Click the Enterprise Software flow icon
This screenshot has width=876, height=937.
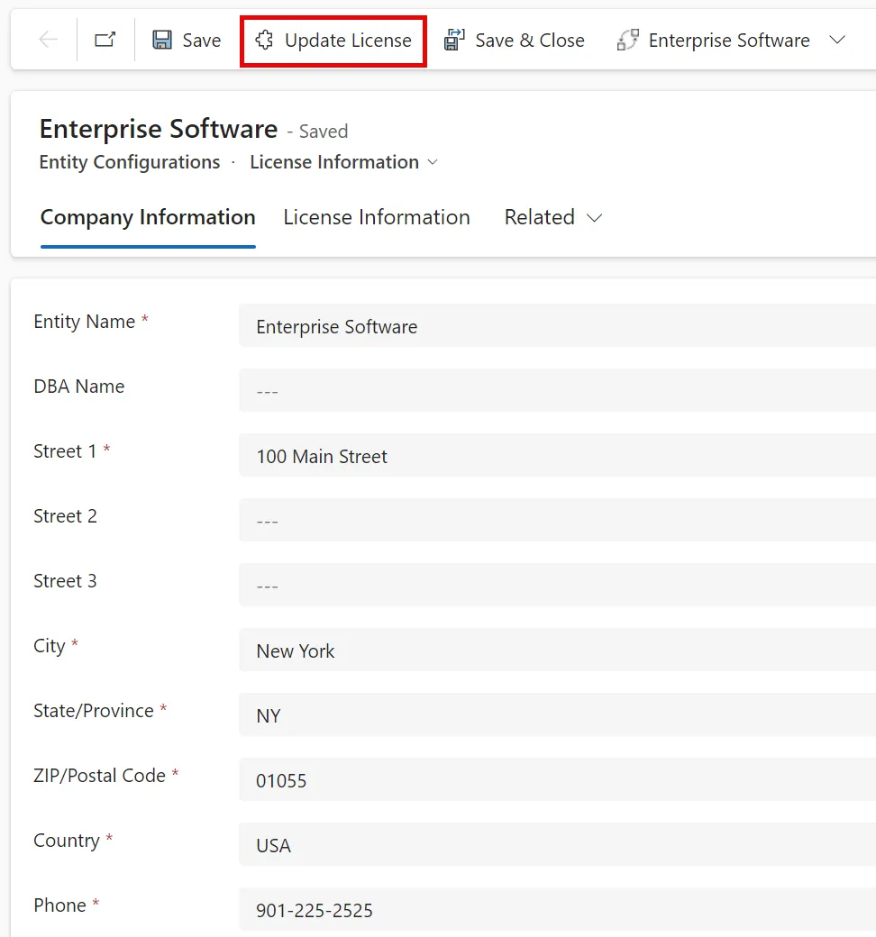(628, 40)
